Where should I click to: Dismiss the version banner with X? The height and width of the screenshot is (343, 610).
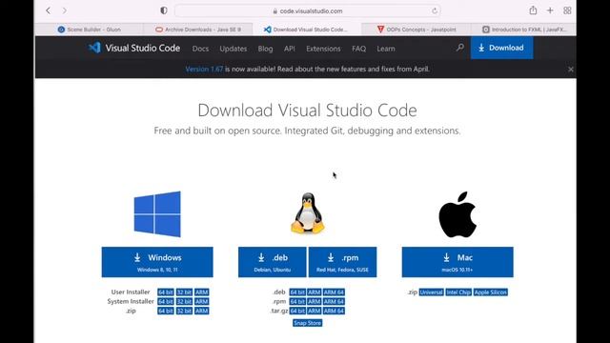pos(571,70)
